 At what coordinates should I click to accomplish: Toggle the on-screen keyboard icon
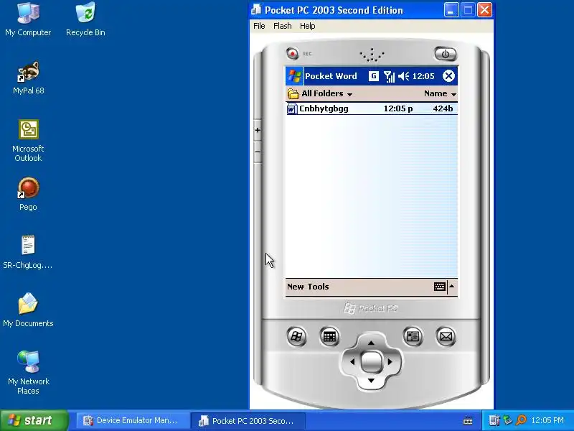pyautogui.click(x=440, y=287)
